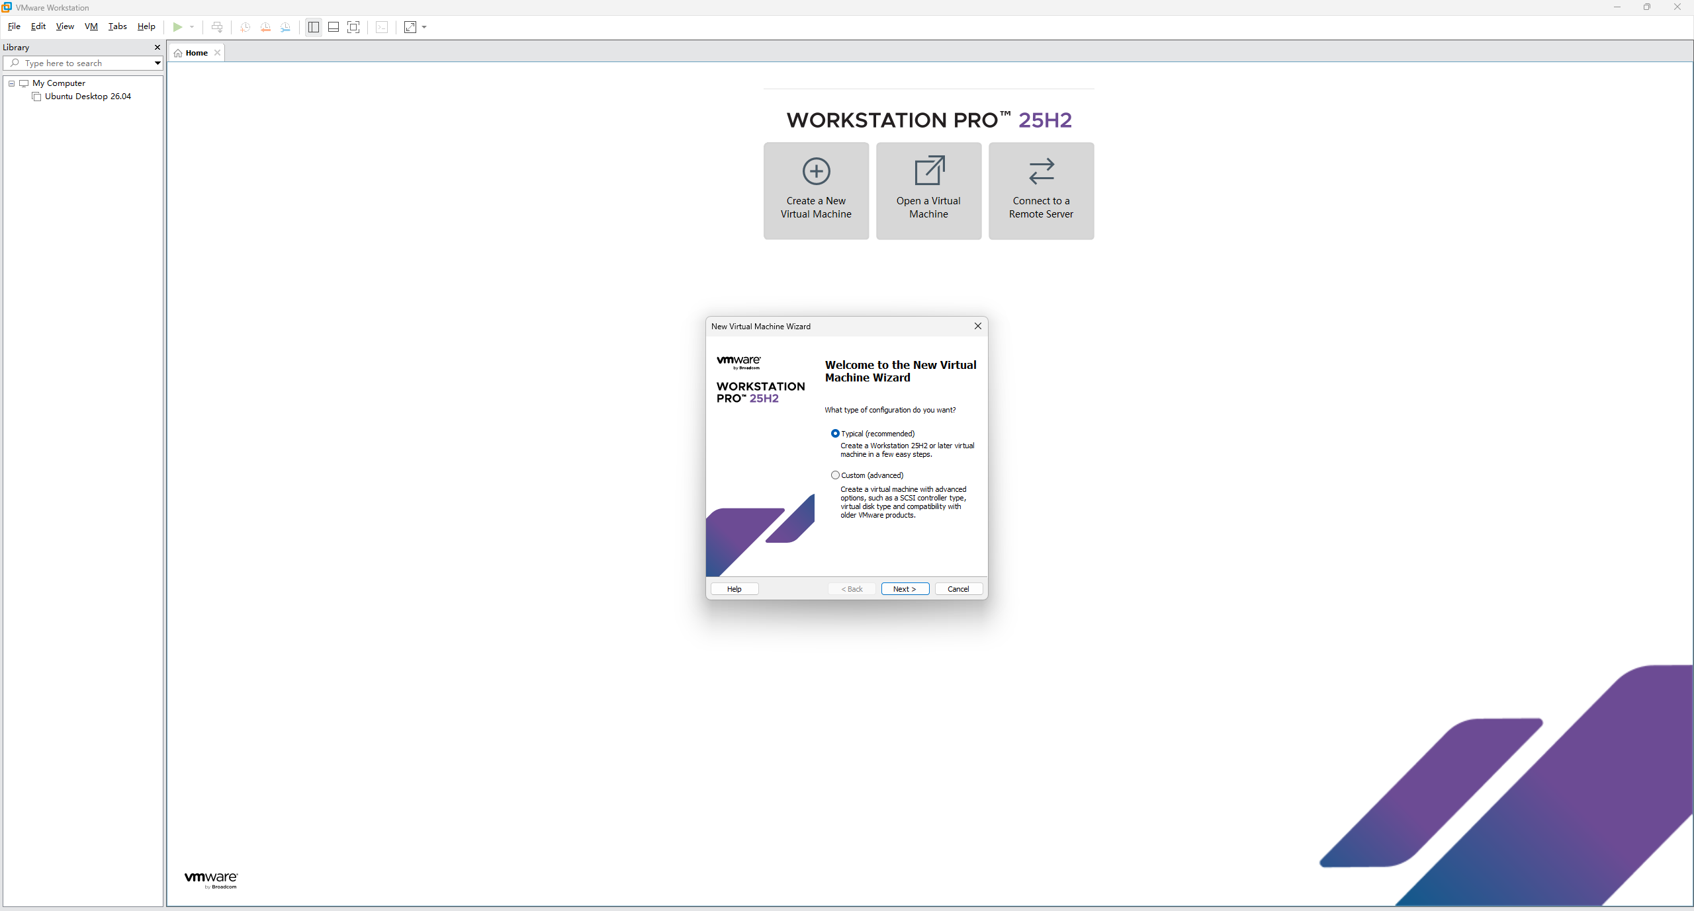Close the Library panel
Screen dimensions: 1694x911
click(157, 48)
